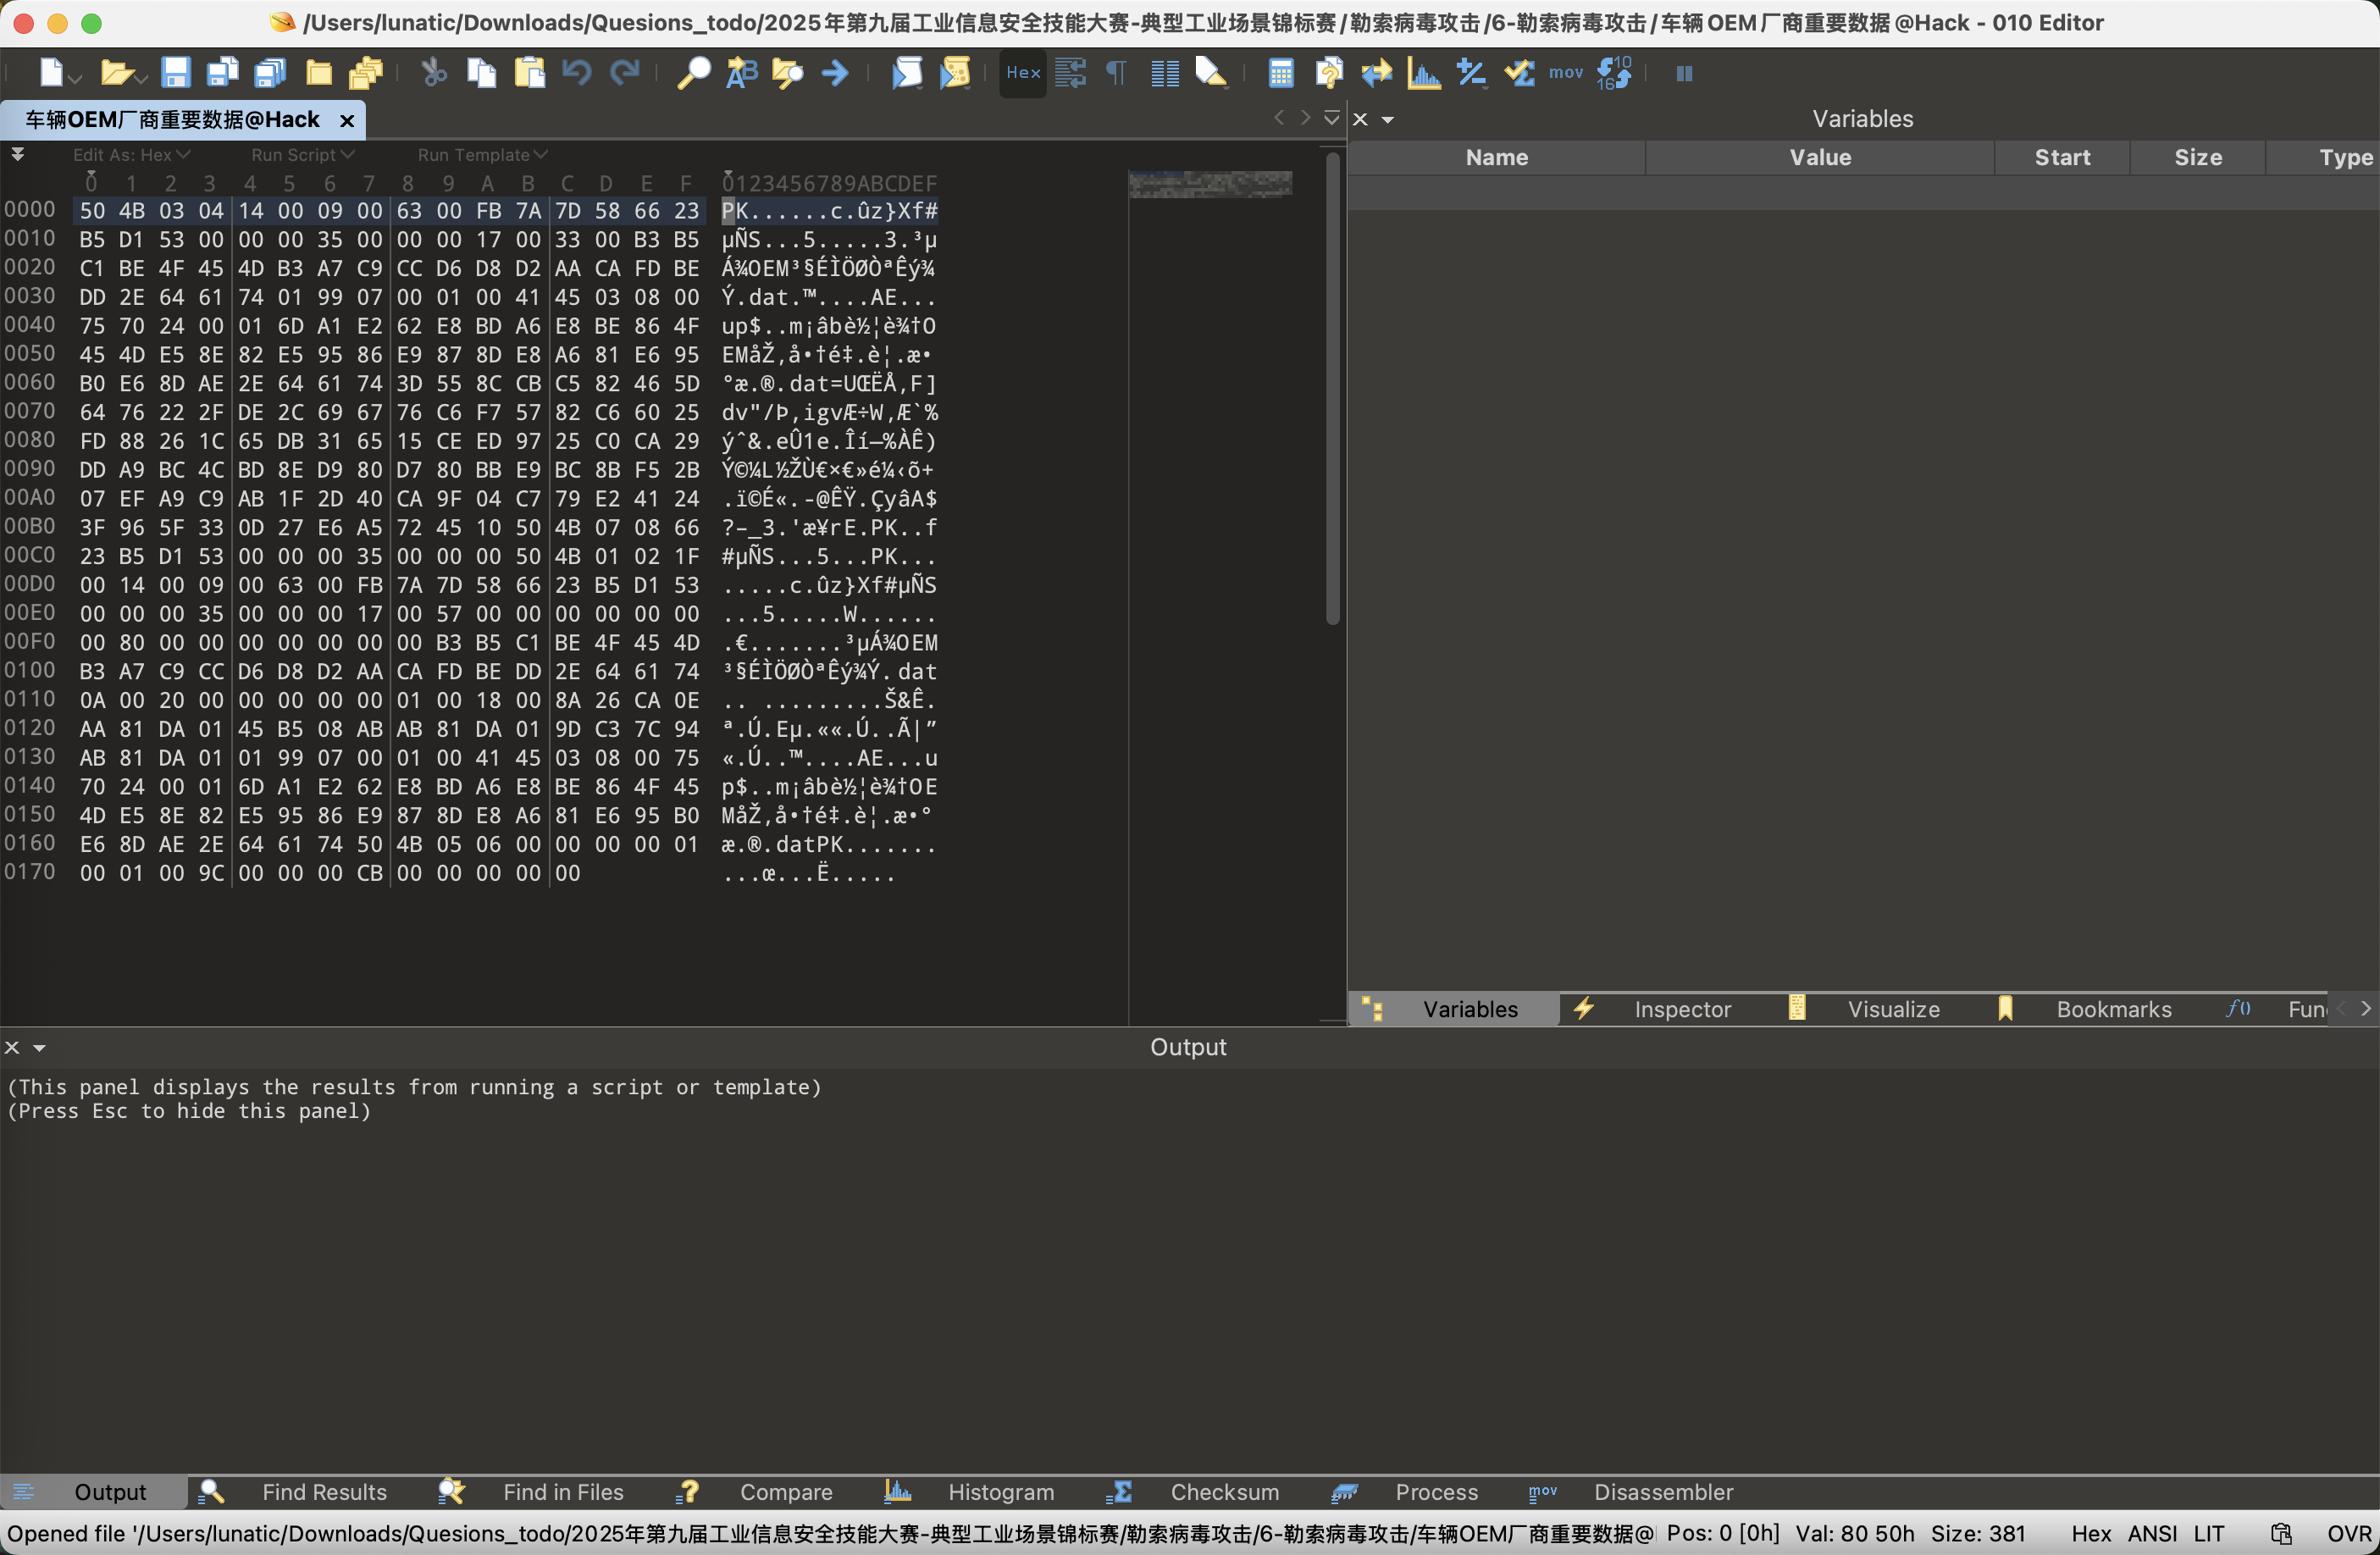This screenshot has width=2380, height=1555.
Task: Click the hex operations plus-minus icon
Action: coord(1471,72)
